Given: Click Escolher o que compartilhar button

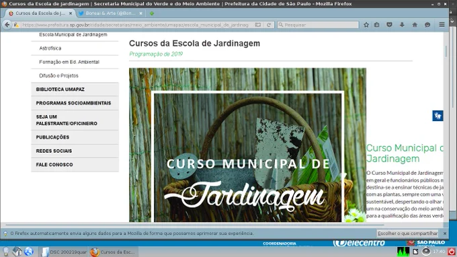Looking at the screenshot, I should pos(407,233).
